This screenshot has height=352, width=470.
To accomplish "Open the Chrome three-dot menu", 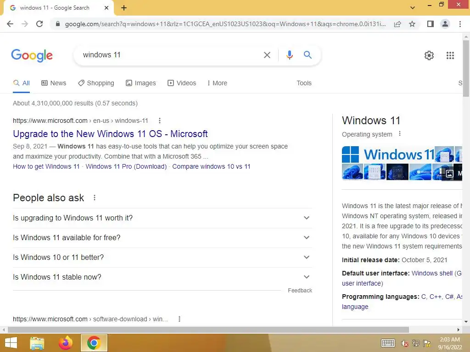I will 460,24.
